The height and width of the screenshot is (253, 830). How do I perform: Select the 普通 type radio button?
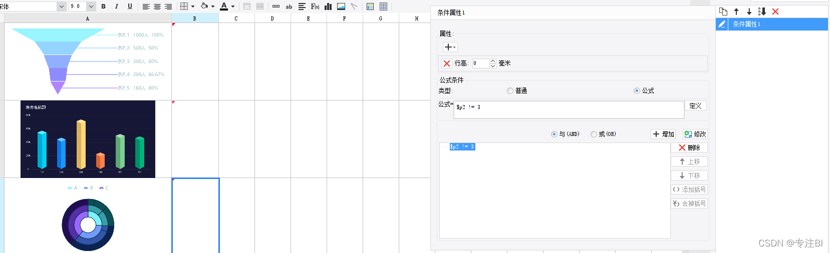coord(510,91)
